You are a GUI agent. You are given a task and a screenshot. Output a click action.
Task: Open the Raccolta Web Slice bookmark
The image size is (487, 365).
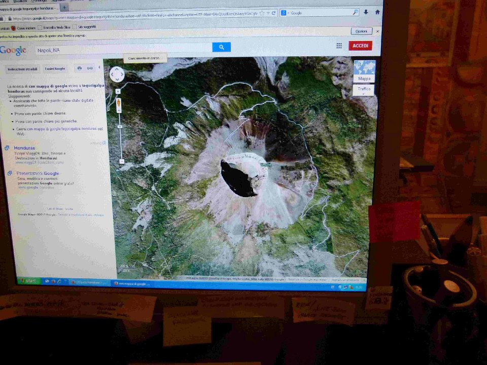[54, 27]
